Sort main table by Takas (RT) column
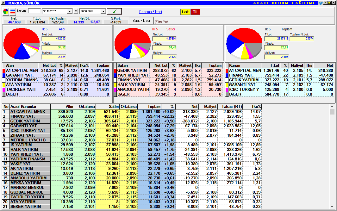The height and width of the screenshot is (211, 337). [230, 107]
